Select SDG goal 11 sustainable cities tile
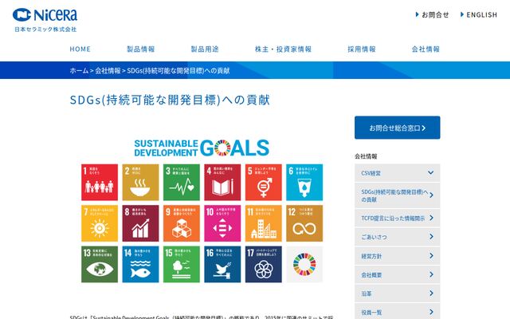This screenshot has height=319, width=510. tap(264, 223)
